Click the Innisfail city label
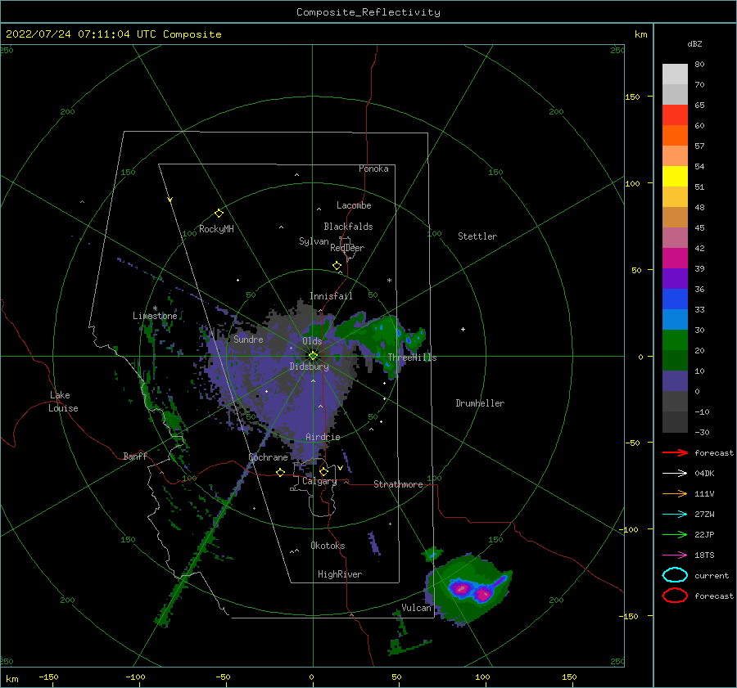The height and width of the screenshot is (688, 737). tap(331, 296)
